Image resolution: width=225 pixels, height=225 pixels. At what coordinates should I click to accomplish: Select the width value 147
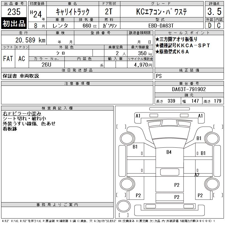click(x=195, y=101)
